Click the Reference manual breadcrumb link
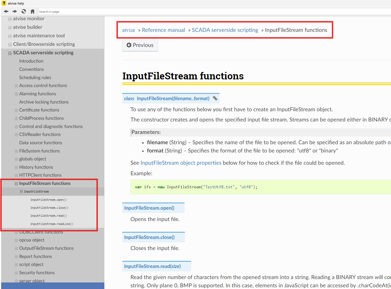This screenshot has width=391, height=289. coord(164,30)
